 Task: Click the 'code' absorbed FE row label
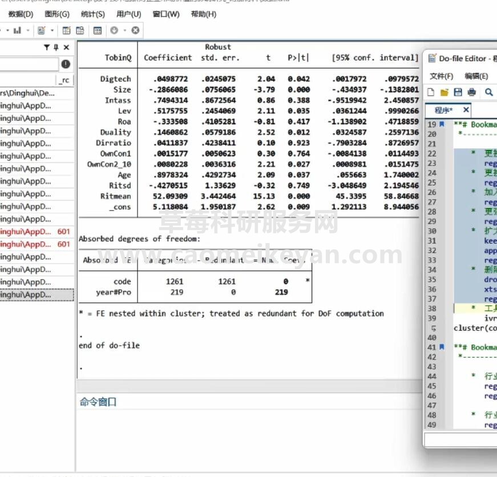coord(122,281)
